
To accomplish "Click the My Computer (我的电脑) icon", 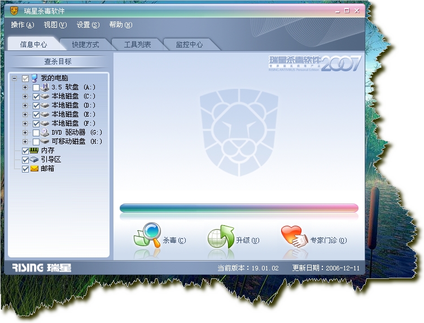I will coord(34,78).
